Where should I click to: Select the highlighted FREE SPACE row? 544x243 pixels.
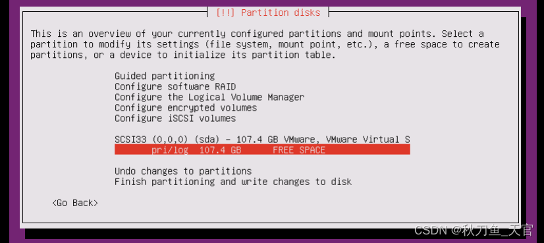262,150
